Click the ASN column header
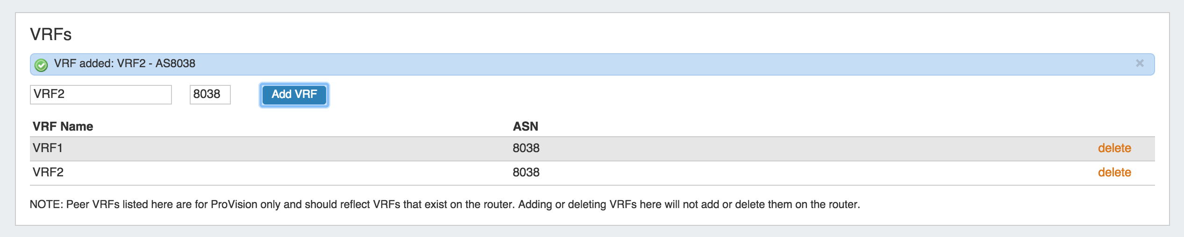Image resolution: width=1184 pixels, height=237 pixels. tap(525, 126)
